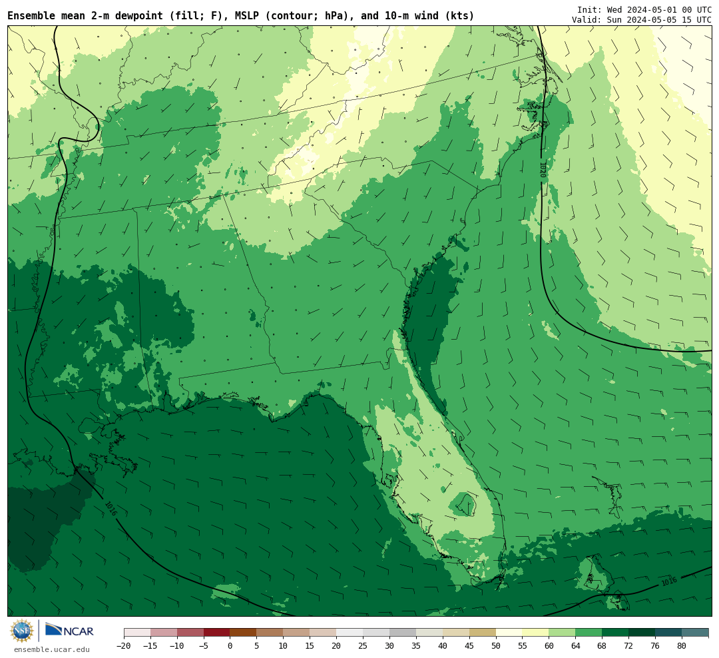Click the NSF logo
The height and width of the screenshot is (658, 719).
click(x=22, y=631)
